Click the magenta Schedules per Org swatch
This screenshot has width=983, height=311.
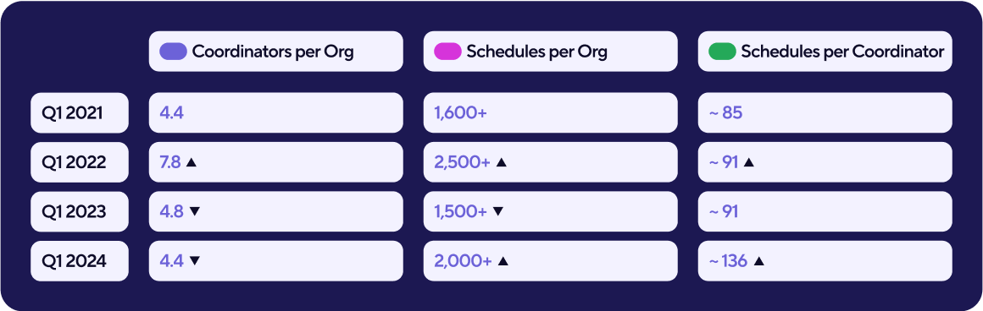pos(447,52)
